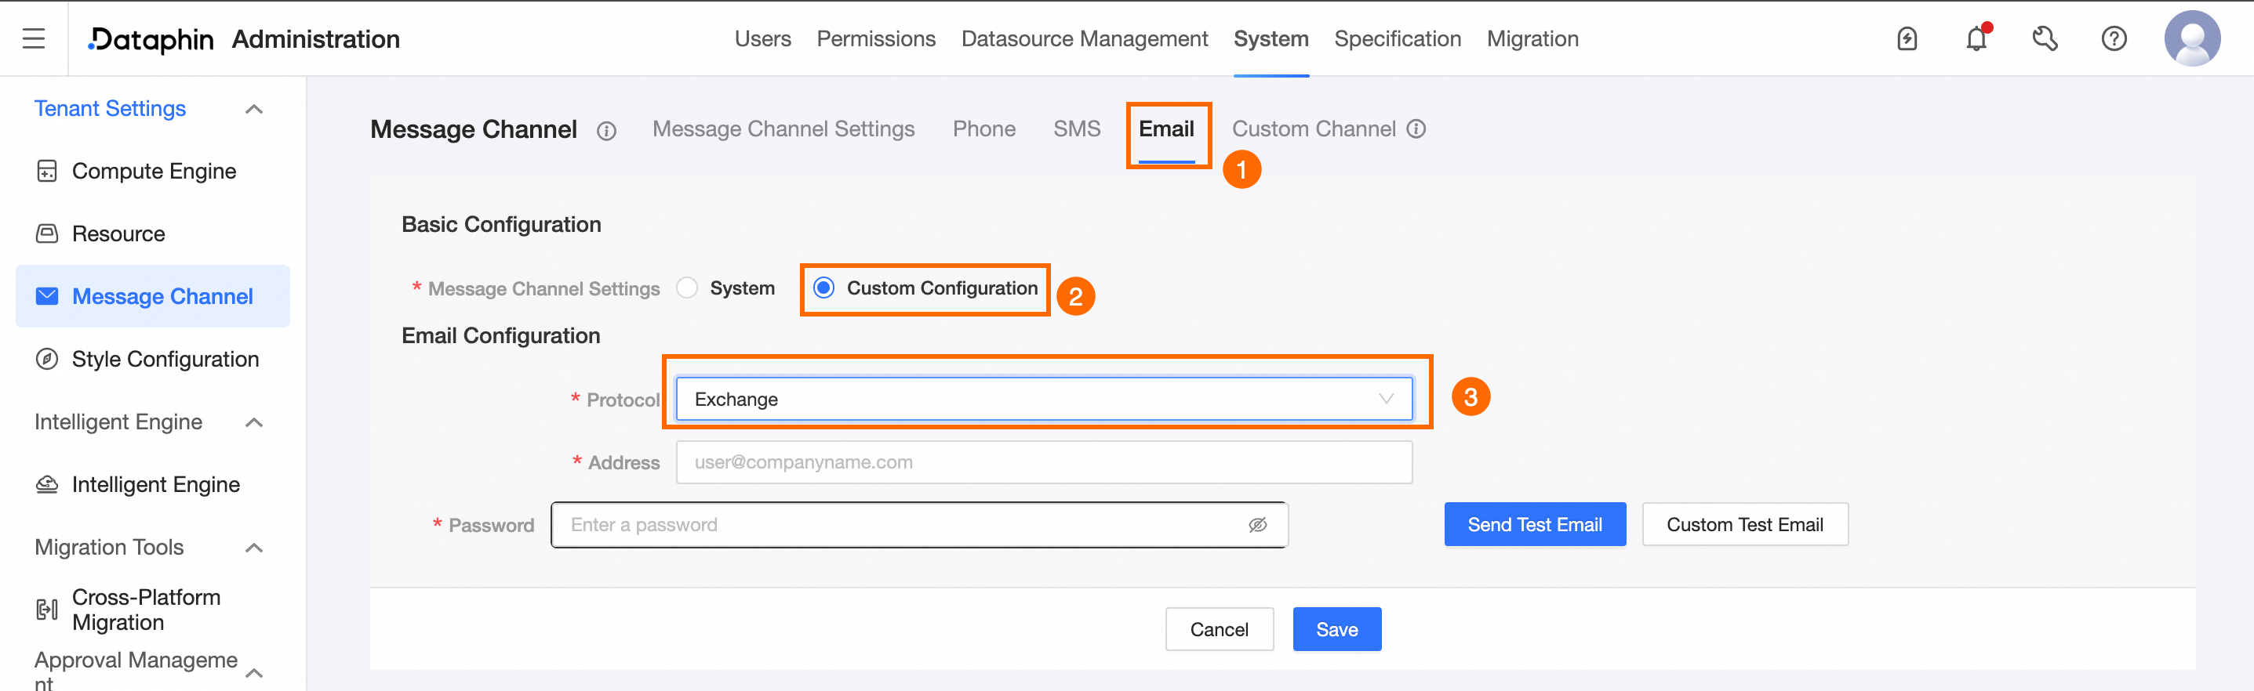Collapse the Tenant Settings section
Image resolution: width=2254 pixels, height=691 pixels.
tap(254, 109)
